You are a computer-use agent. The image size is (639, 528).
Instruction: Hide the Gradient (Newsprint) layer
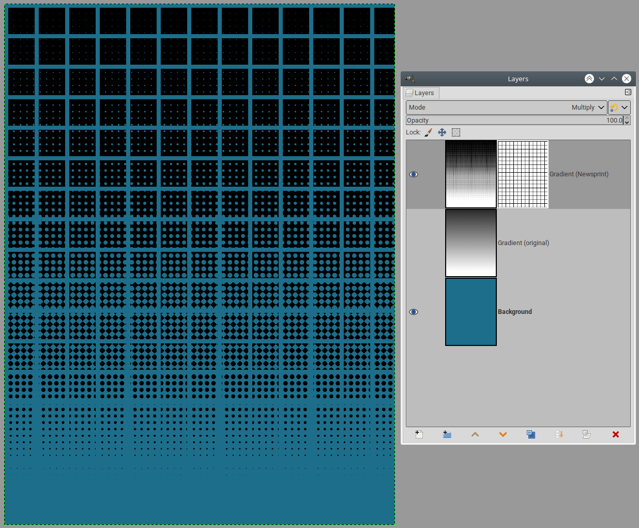click(414, 174)
